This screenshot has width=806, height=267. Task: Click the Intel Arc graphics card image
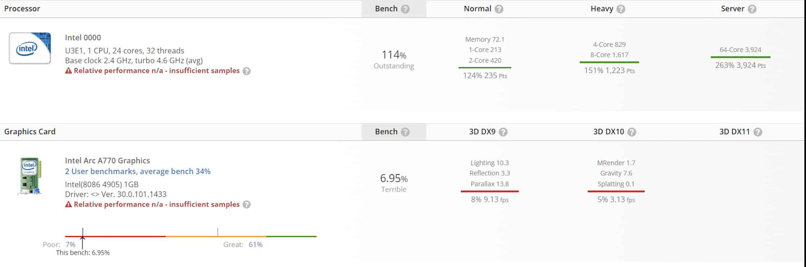[x=30, y=176]
